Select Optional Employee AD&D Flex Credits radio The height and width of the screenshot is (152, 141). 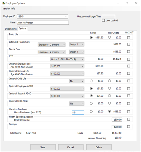click(109, 88)
